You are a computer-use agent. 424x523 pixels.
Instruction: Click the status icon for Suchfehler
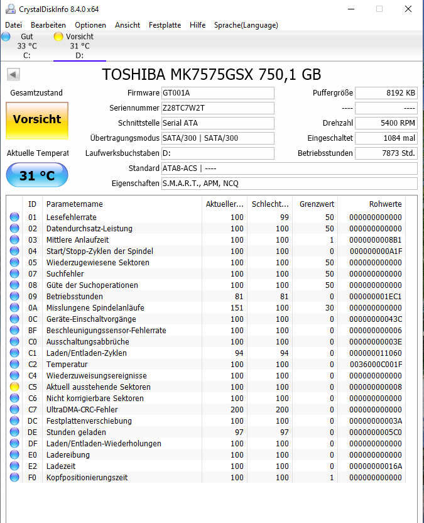(14, 274)
